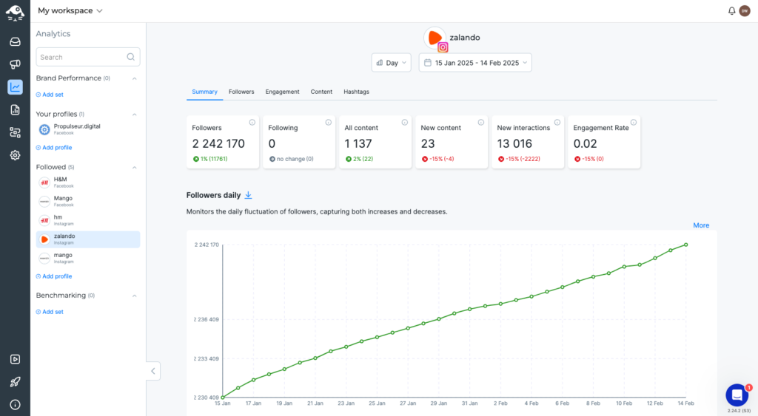Image resolution: width=758 pixels, height=416 pixels.
Task: Select the Analytics chart icon in sidebar
Action: [x=15, y=87]
